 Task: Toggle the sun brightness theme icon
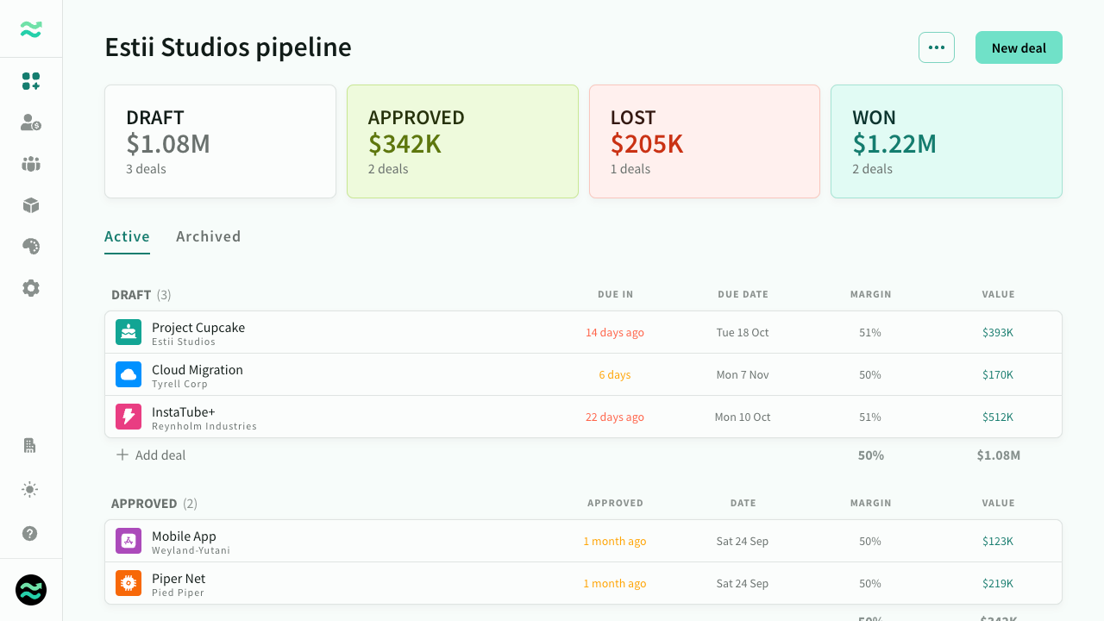click(30, 490)
